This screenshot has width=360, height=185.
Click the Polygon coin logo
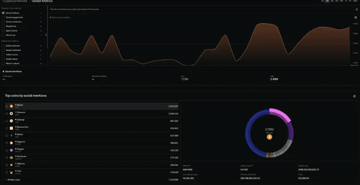(11, 150)
